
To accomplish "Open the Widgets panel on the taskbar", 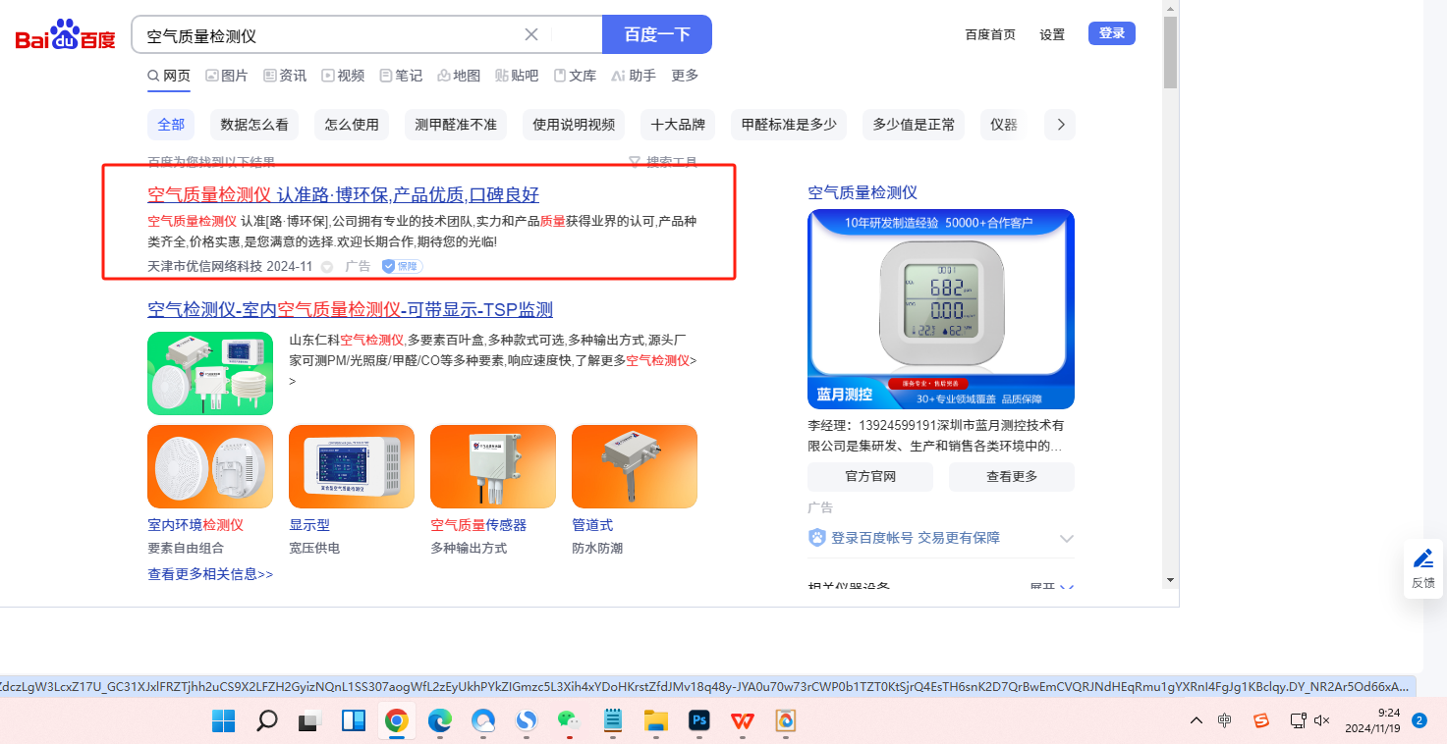I will pos(354,721).
